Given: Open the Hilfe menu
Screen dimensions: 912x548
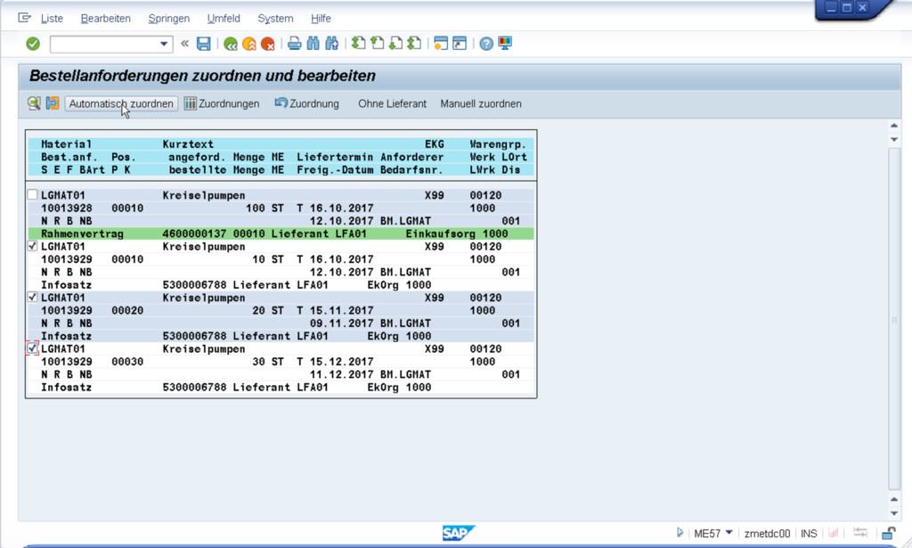Looking at the screenshot, I should coord(321,19).
